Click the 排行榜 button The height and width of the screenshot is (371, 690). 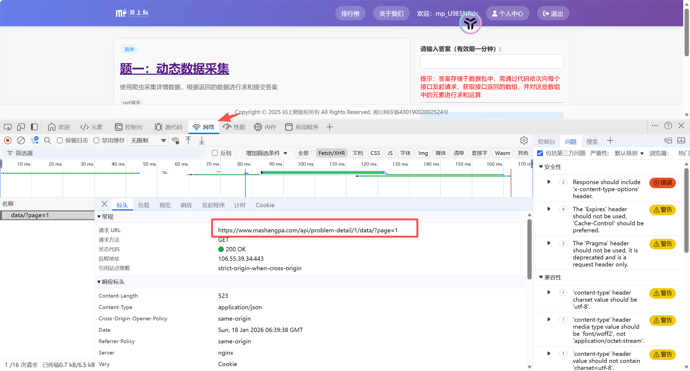[350, 14]
